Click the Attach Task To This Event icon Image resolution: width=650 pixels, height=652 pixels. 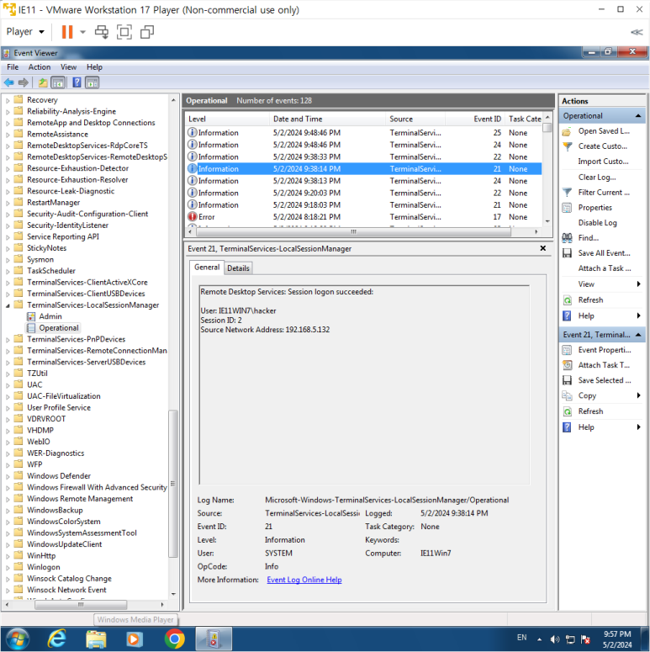[x=567, y=364]
